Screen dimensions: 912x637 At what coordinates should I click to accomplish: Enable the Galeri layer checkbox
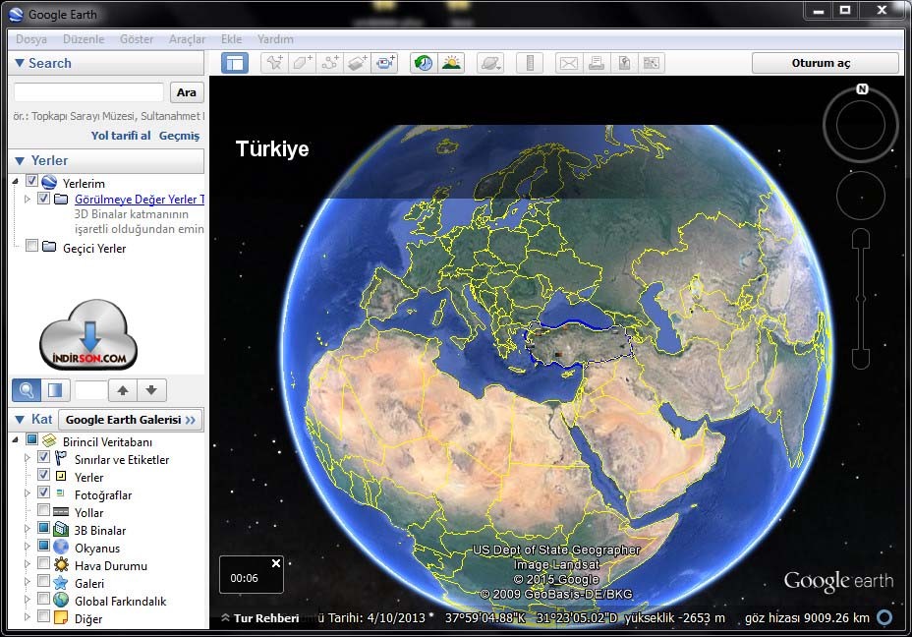pyautogui.click(x=43, y=581)
